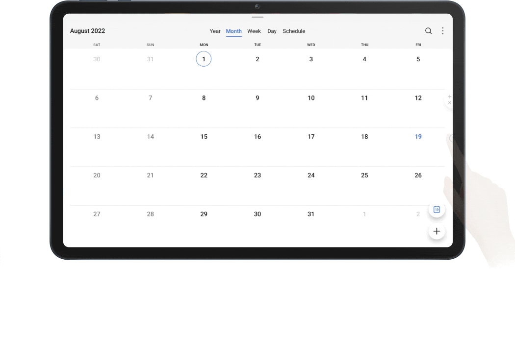Add a new event with the plus button
The width and height of the screenshot is (515, 343).
437,231
